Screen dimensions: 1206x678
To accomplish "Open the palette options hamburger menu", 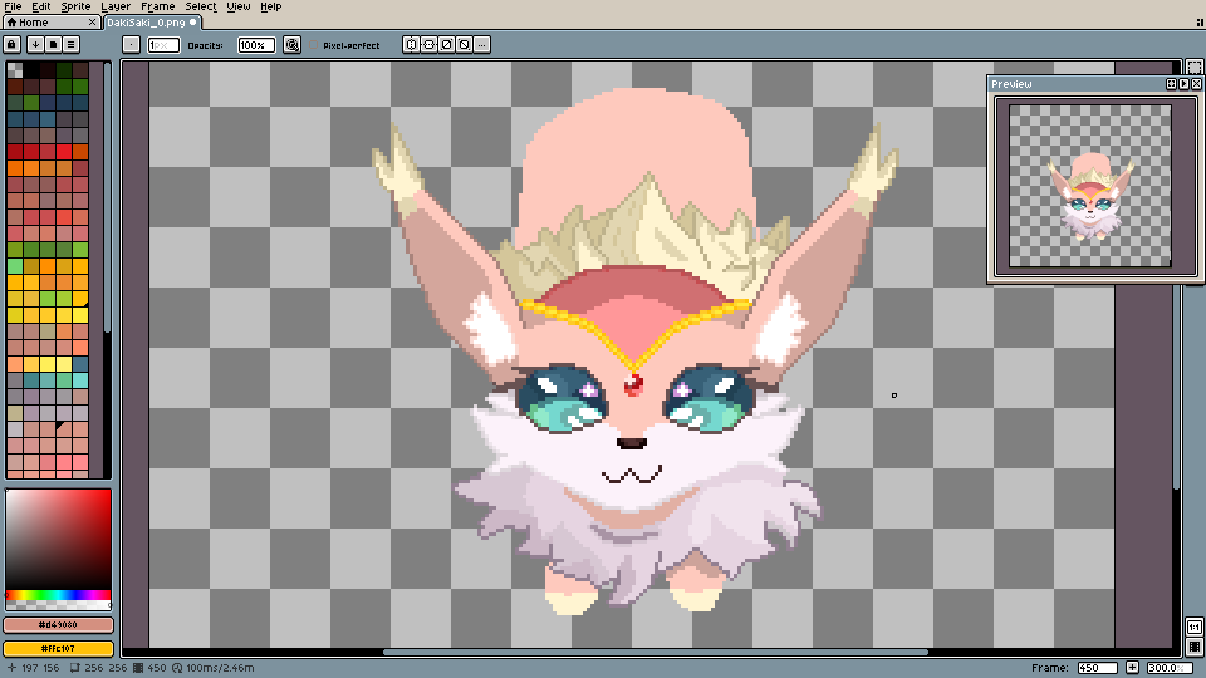I will (x=71, y=45).
